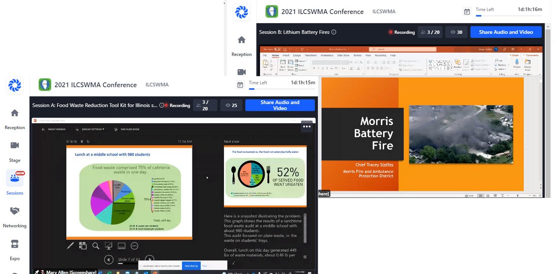Screen dimensions: 554x274
Task: Open Layout dropdown in Slides group
Action: 301,61
